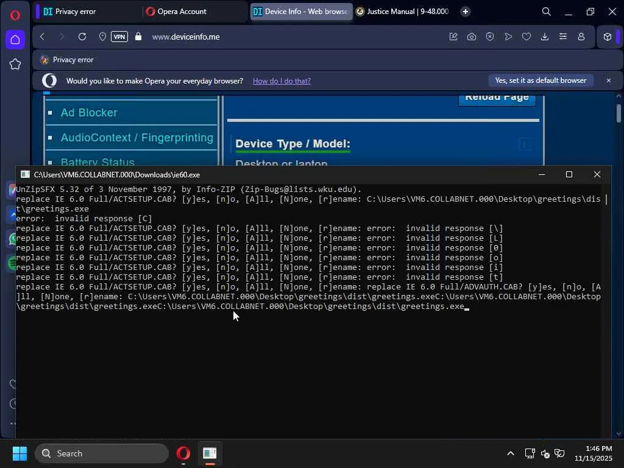Screen dimensions: 624x468
Task: Go to Opera start page home icon
Action: [15, 40]
